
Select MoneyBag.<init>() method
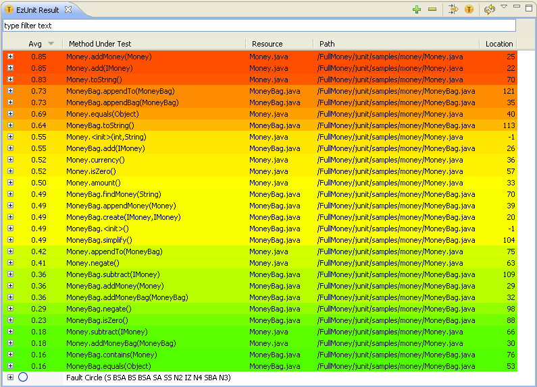tap(97, 229)
